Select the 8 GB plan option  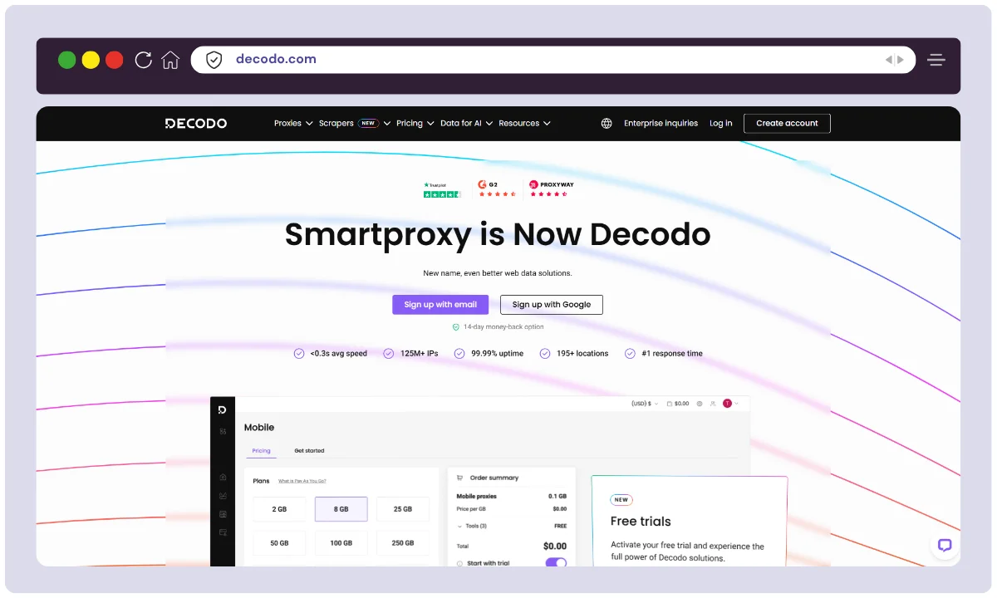tap(341, 509)
